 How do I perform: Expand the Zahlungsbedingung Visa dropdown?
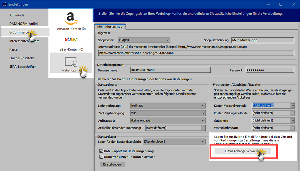point(168,113)
